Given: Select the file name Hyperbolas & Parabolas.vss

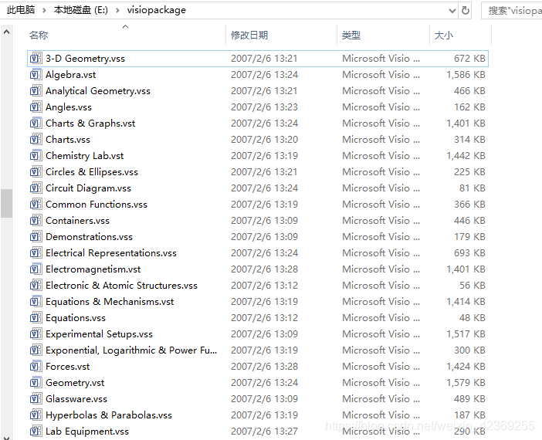Looking at the screenshot, I should (x=109, y=415).
